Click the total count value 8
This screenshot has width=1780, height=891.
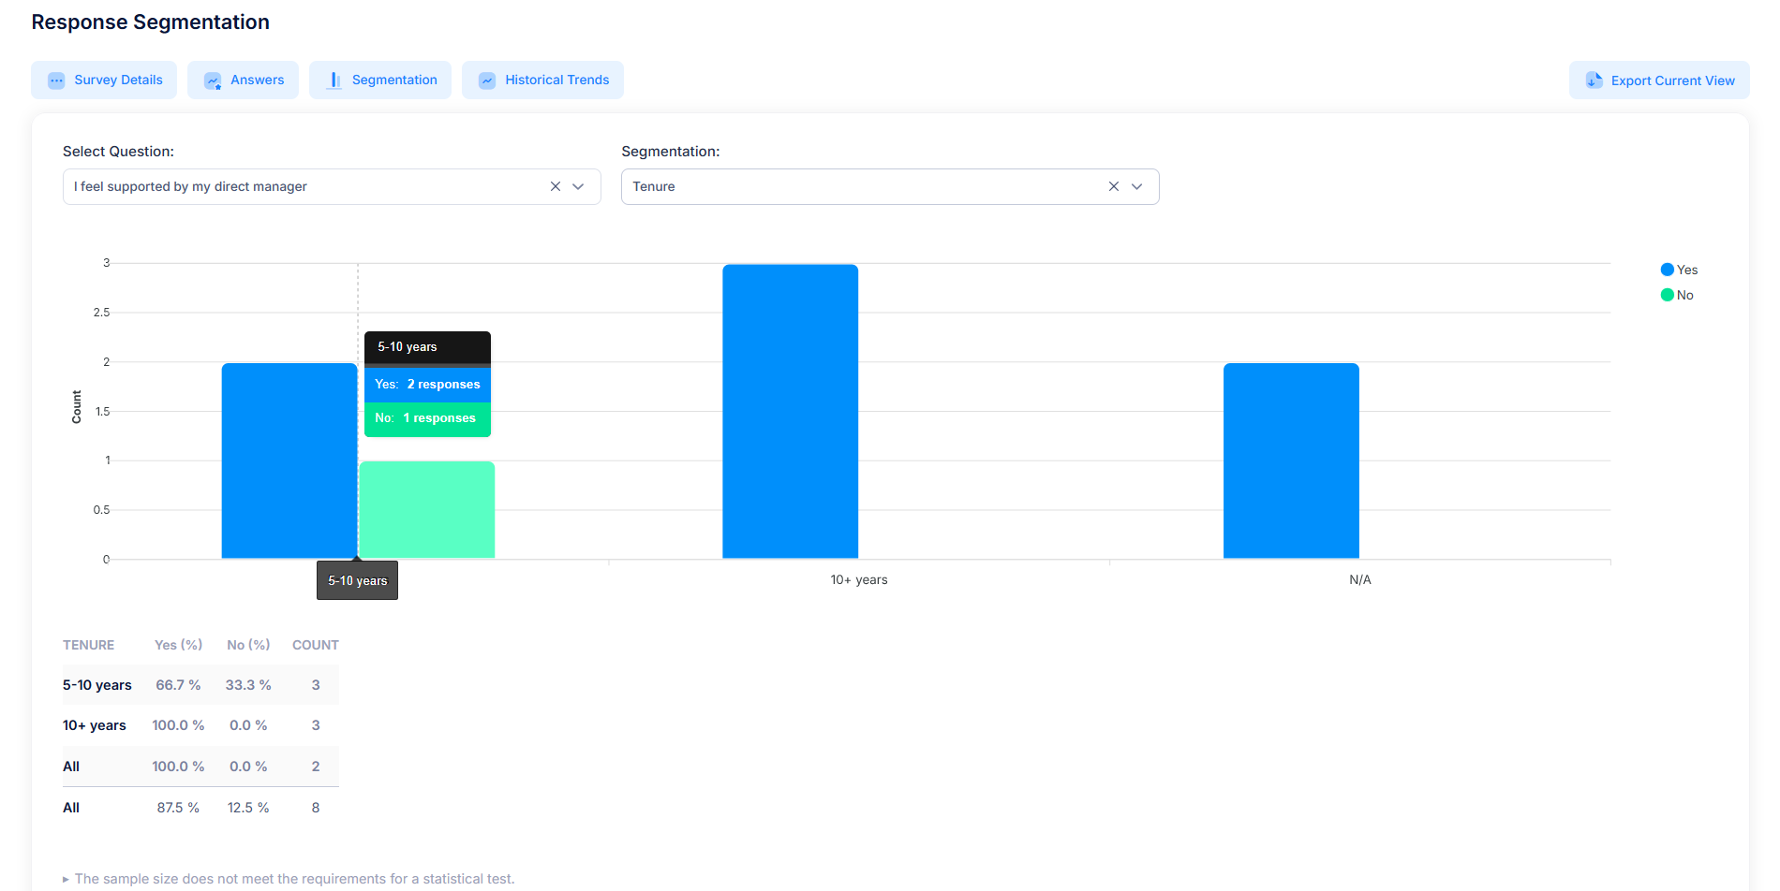(x=316, y=808)
